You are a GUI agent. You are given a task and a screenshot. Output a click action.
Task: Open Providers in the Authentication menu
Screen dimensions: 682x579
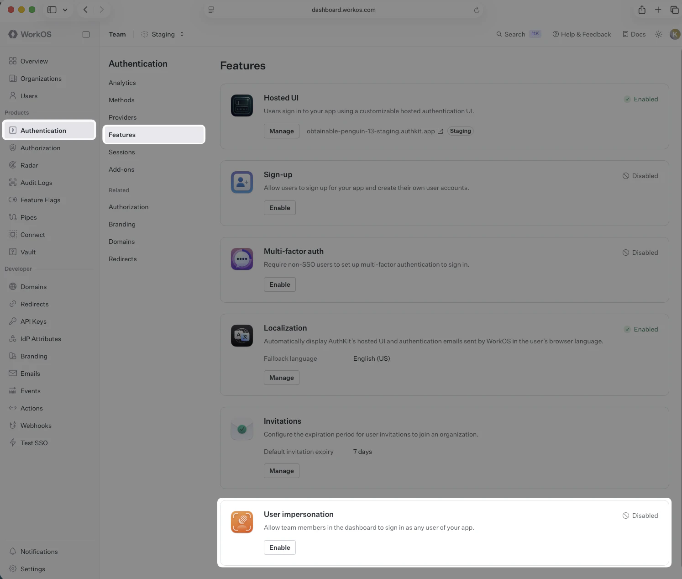click(x=123, y=117)
